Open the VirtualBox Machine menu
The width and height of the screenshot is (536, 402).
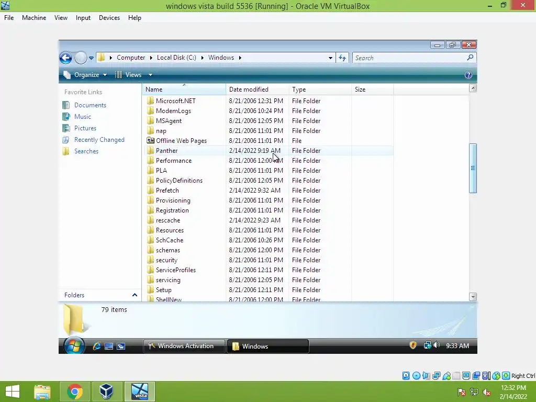[x=34, y=18]
